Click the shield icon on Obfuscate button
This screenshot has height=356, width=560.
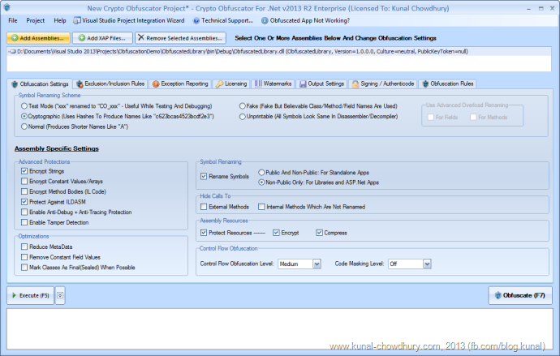click(x=498, y=295)
